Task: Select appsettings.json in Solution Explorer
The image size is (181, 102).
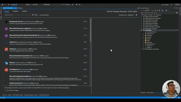Action: point(151,44)
